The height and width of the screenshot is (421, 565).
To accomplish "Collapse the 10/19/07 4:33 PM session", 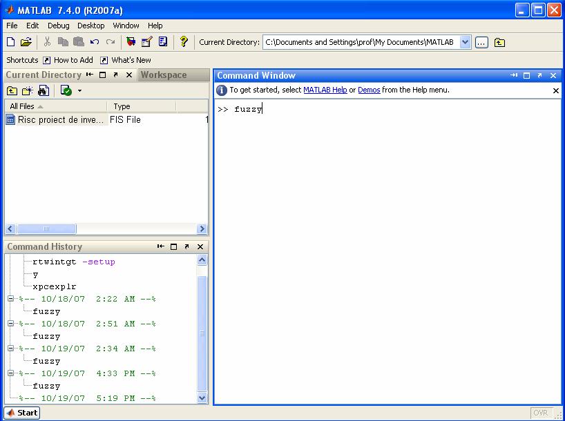I will point(11,373).
